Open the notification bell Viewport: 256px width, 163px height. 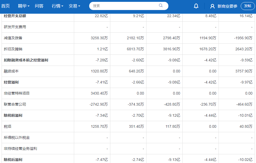click(x=196, y=6)
